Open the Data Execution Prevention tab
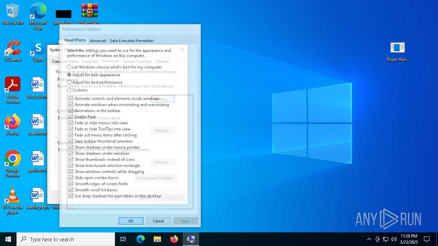438x246 pixels. 131,41
